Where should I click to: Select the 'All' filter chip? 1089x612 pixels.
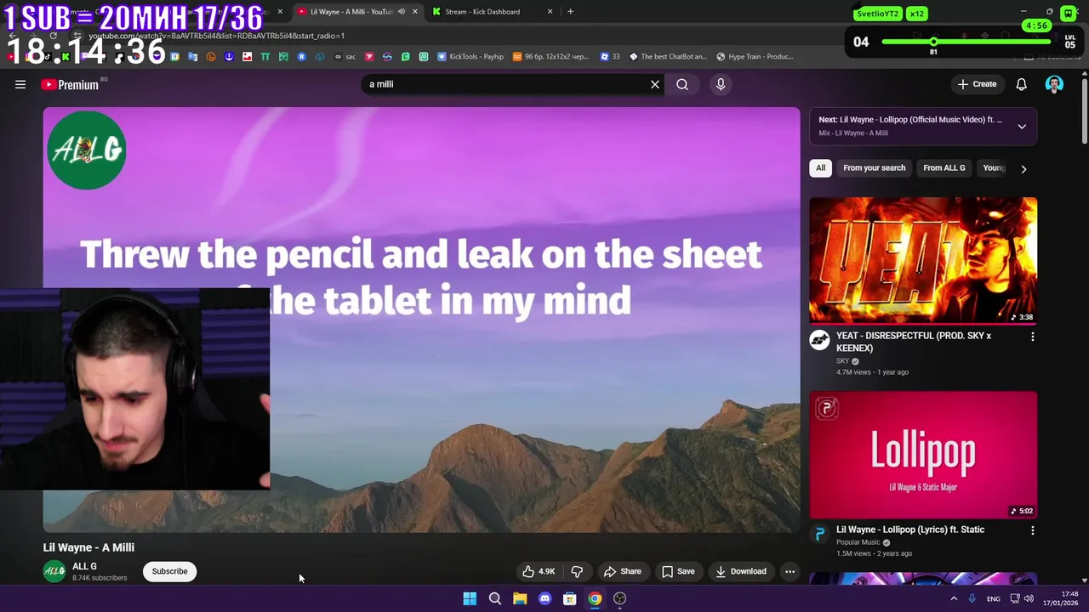[x=820, y=168]
